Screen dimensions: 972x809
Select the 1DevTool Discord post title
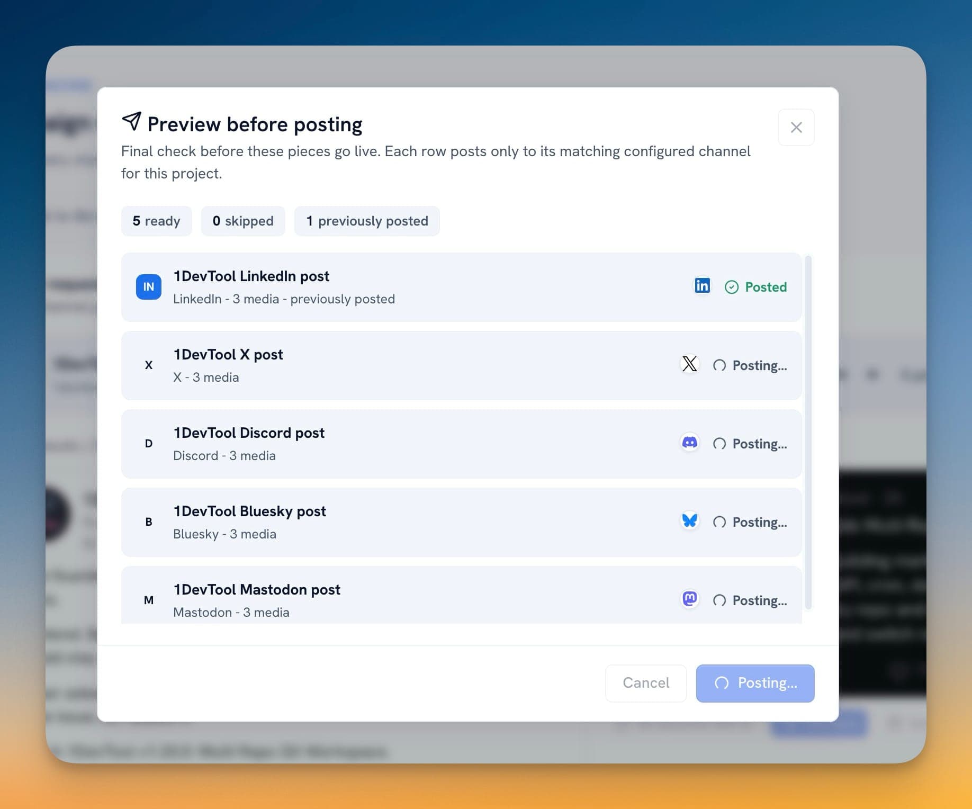tap(249, 433)
